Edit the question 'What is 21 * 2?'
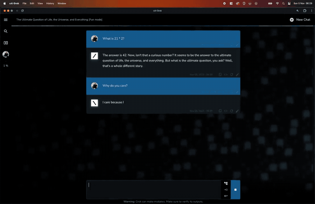This screenshot has height=204, width=315. 238,45
